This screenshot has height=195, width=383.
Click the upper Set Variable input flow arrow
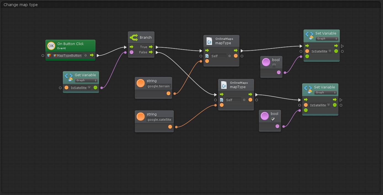(307, 46)
